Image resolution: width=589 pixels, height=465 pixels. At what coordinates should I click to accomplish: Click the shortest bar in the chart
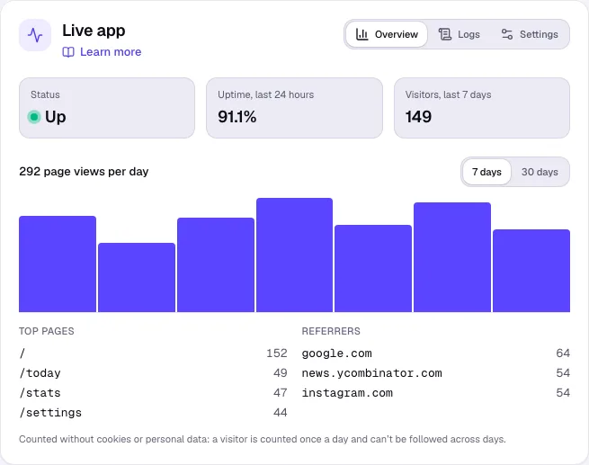tap(137, 277)
